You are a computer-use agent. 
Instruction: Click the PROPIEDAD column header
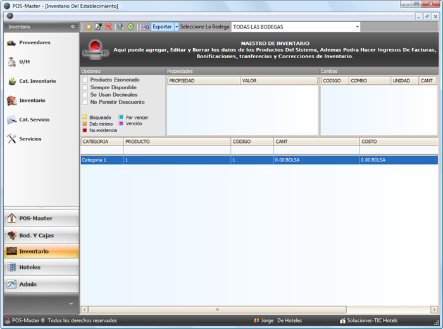pos(204,81)
